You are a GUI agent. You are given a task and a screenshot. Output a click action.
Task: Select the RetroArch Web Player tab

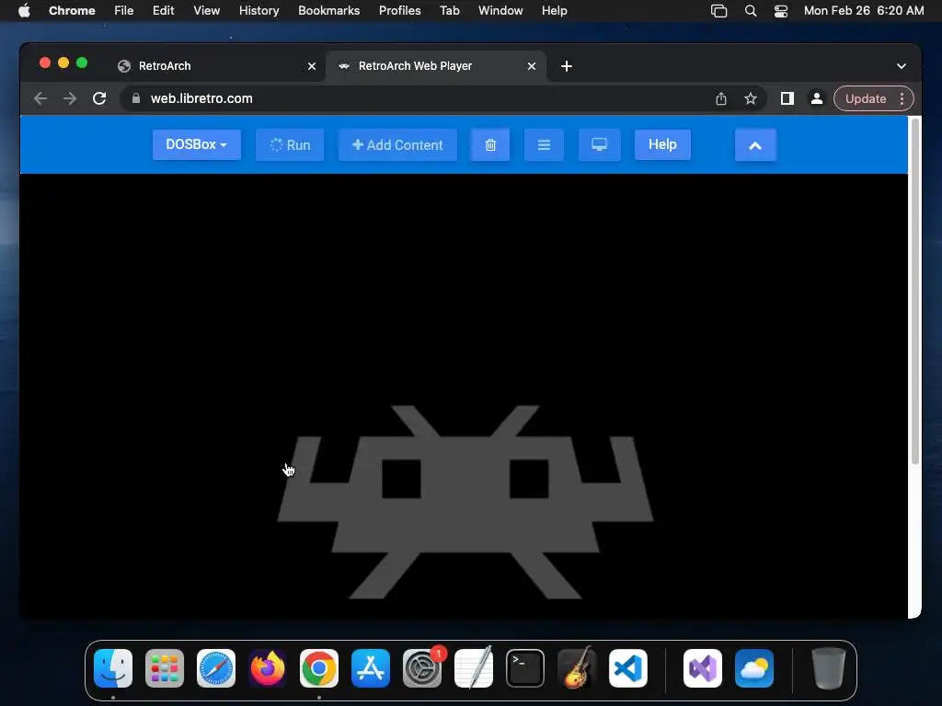[x=435, y=66]
